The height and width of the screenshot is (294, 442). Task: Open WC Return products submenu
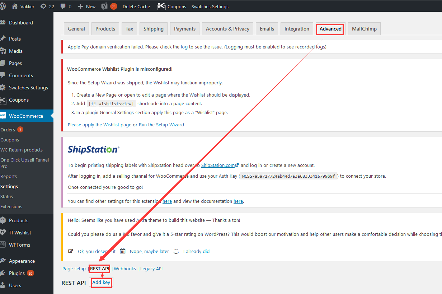click(x=22, y=150)
